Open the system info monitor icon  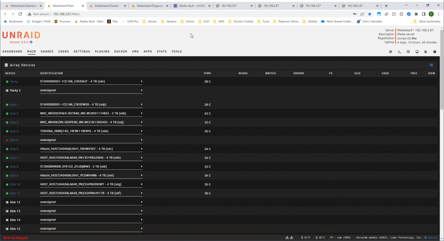pyautogui.click(x=417, y=52)
